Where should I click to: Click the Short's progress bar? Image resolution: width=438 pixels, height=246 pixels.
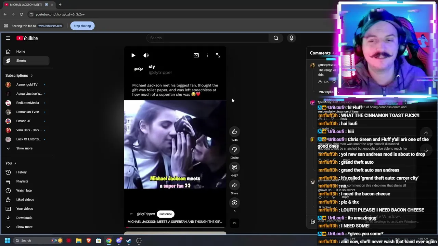tap(175, 227)
